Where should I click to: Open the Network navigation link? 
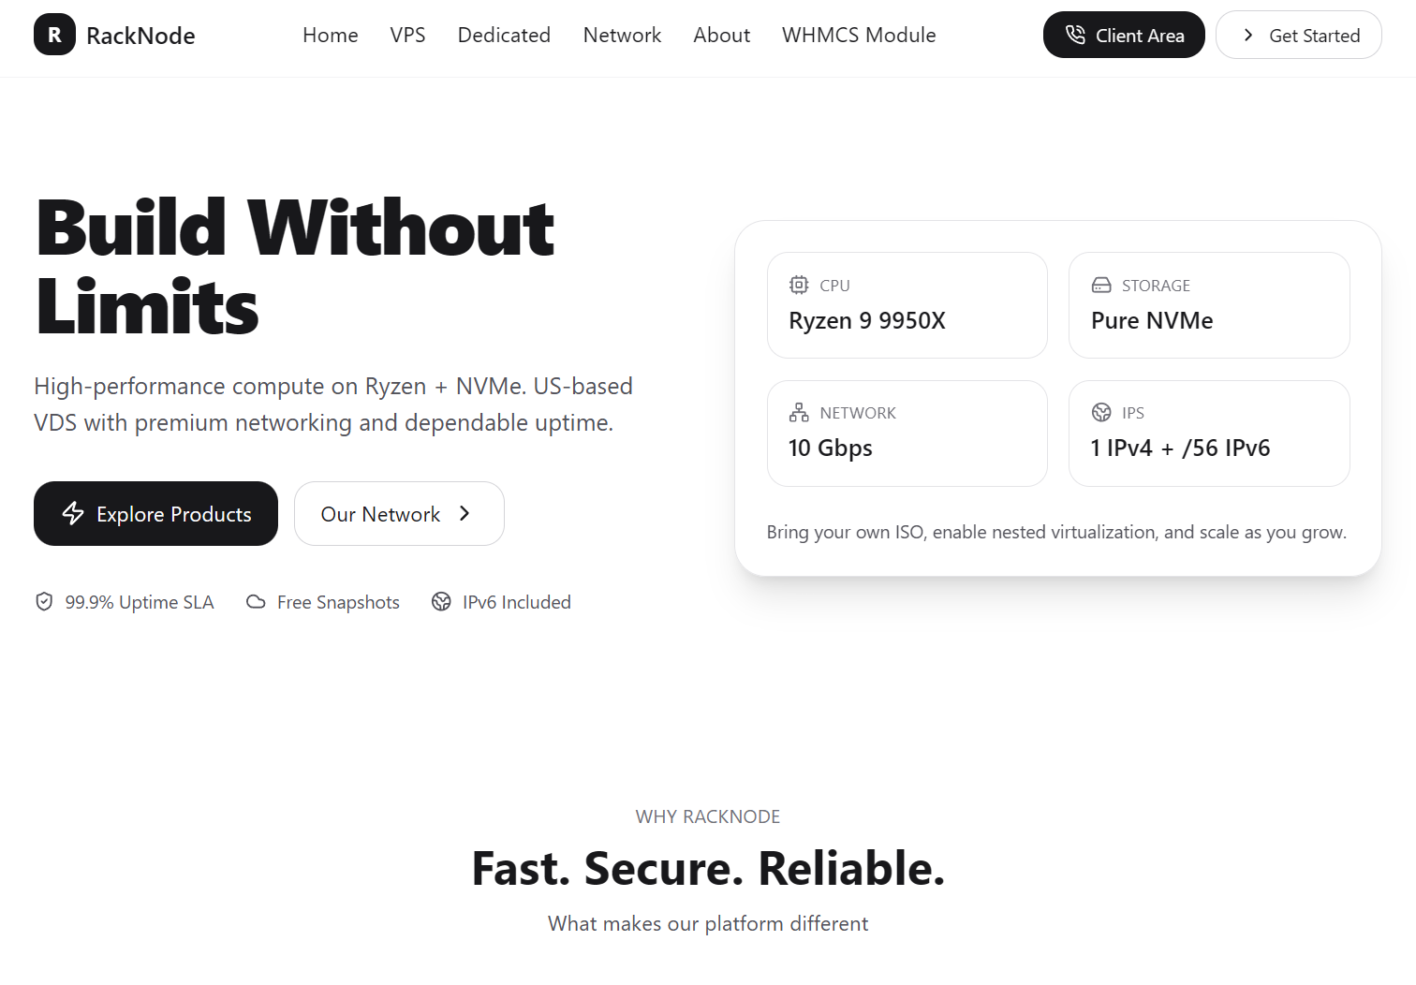coord(622,35)
